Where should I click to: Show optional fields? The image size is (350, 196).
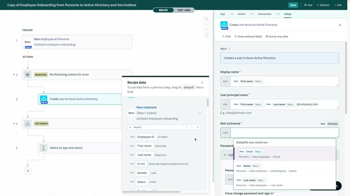248,36
